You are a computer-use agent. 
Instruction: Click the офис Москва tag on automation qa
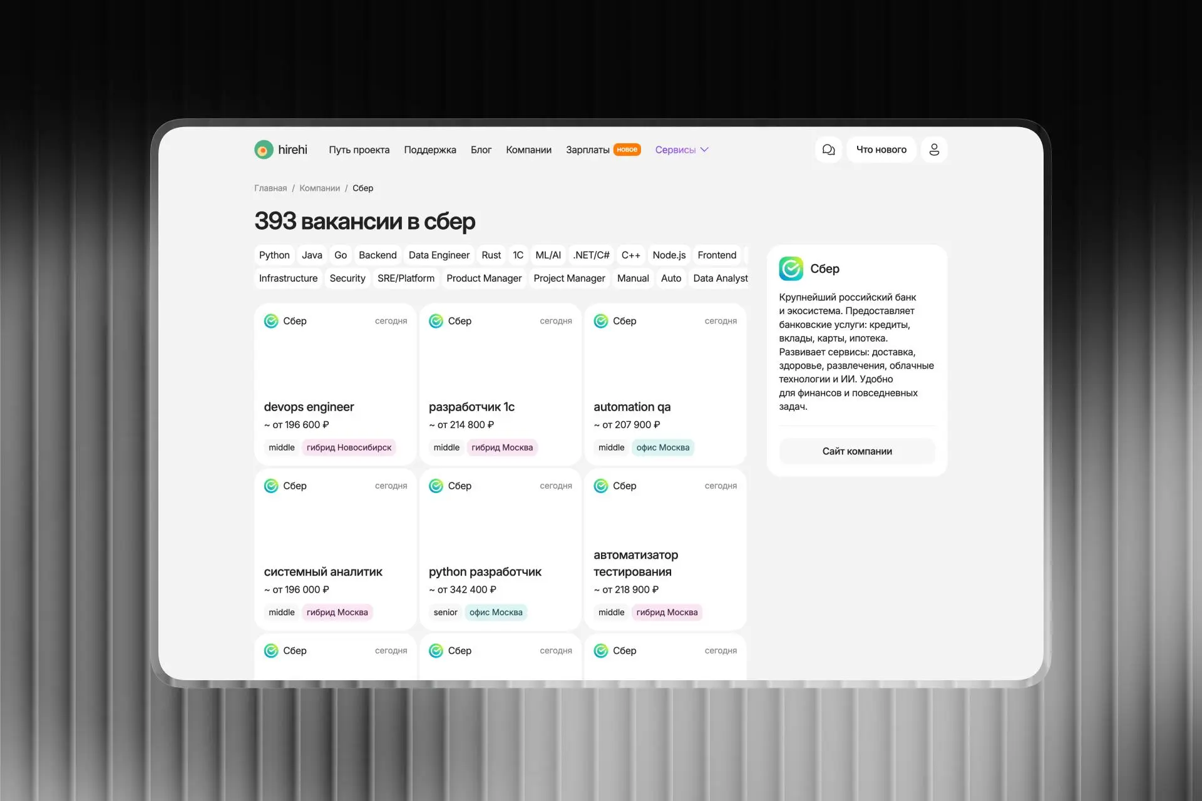pos(663,447)
